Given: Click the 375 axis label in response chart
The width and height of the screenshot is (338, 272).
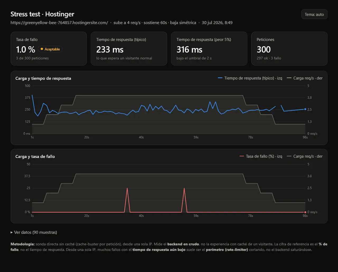Looking at the screenshot, I should (27, 98).
